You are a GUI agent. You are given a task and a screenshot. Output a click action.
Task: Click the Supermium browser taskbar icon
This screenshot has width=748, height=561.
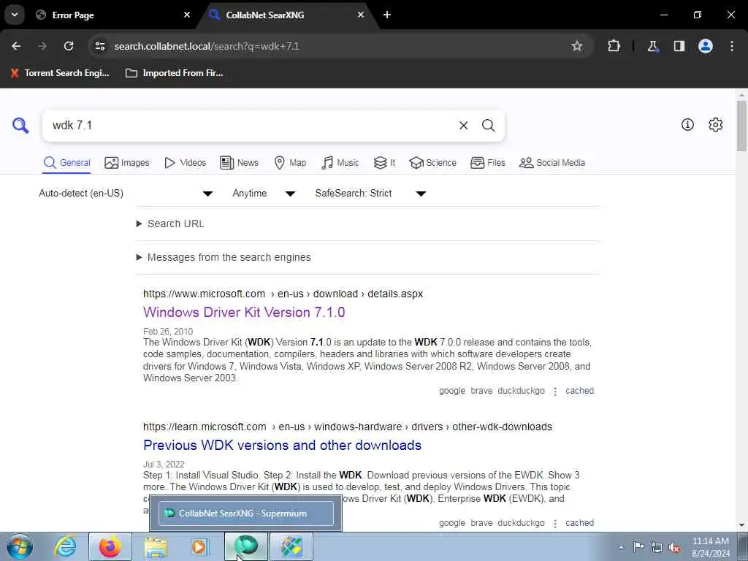[246, 546]
